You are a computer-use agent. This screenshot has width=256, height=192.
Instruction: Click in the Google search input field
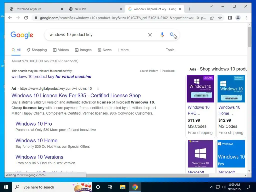97,34
